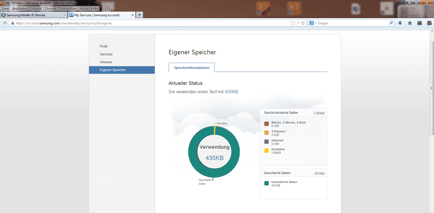Click the vertical scrollbar thumb
The height and width of the screenshot is (213, 434).
click(432, 88)
